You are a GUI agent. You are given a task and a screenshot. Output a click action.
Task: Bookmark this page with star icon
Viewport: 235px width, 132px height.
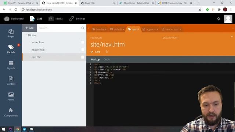pyautogui.click(x=200, y=10)
